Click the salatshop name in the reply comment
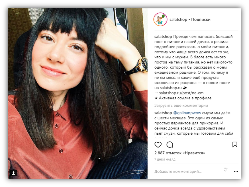249x187 pixels. (163, 113)
